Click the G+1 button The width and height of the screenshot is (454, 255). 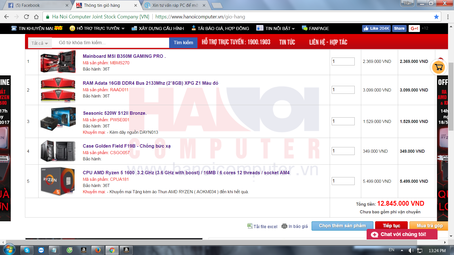(x=414, y=28)
